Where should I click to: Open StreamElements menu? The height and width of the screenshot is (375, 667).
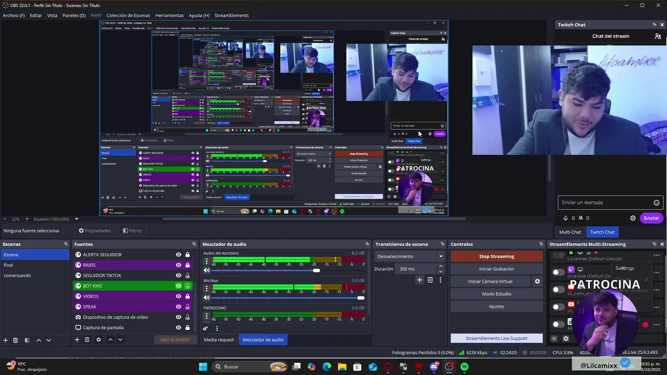click(x=231, y=16)
